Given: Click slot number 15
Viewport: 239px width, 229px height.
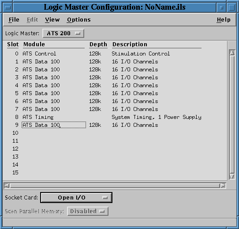Looking at the screenshot, I should (x=15, y=173).
